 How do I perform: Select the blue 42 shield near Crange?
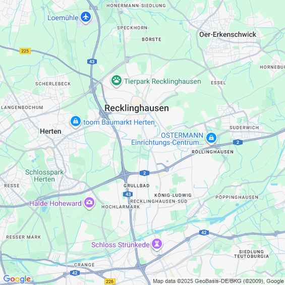pos(75,273)
